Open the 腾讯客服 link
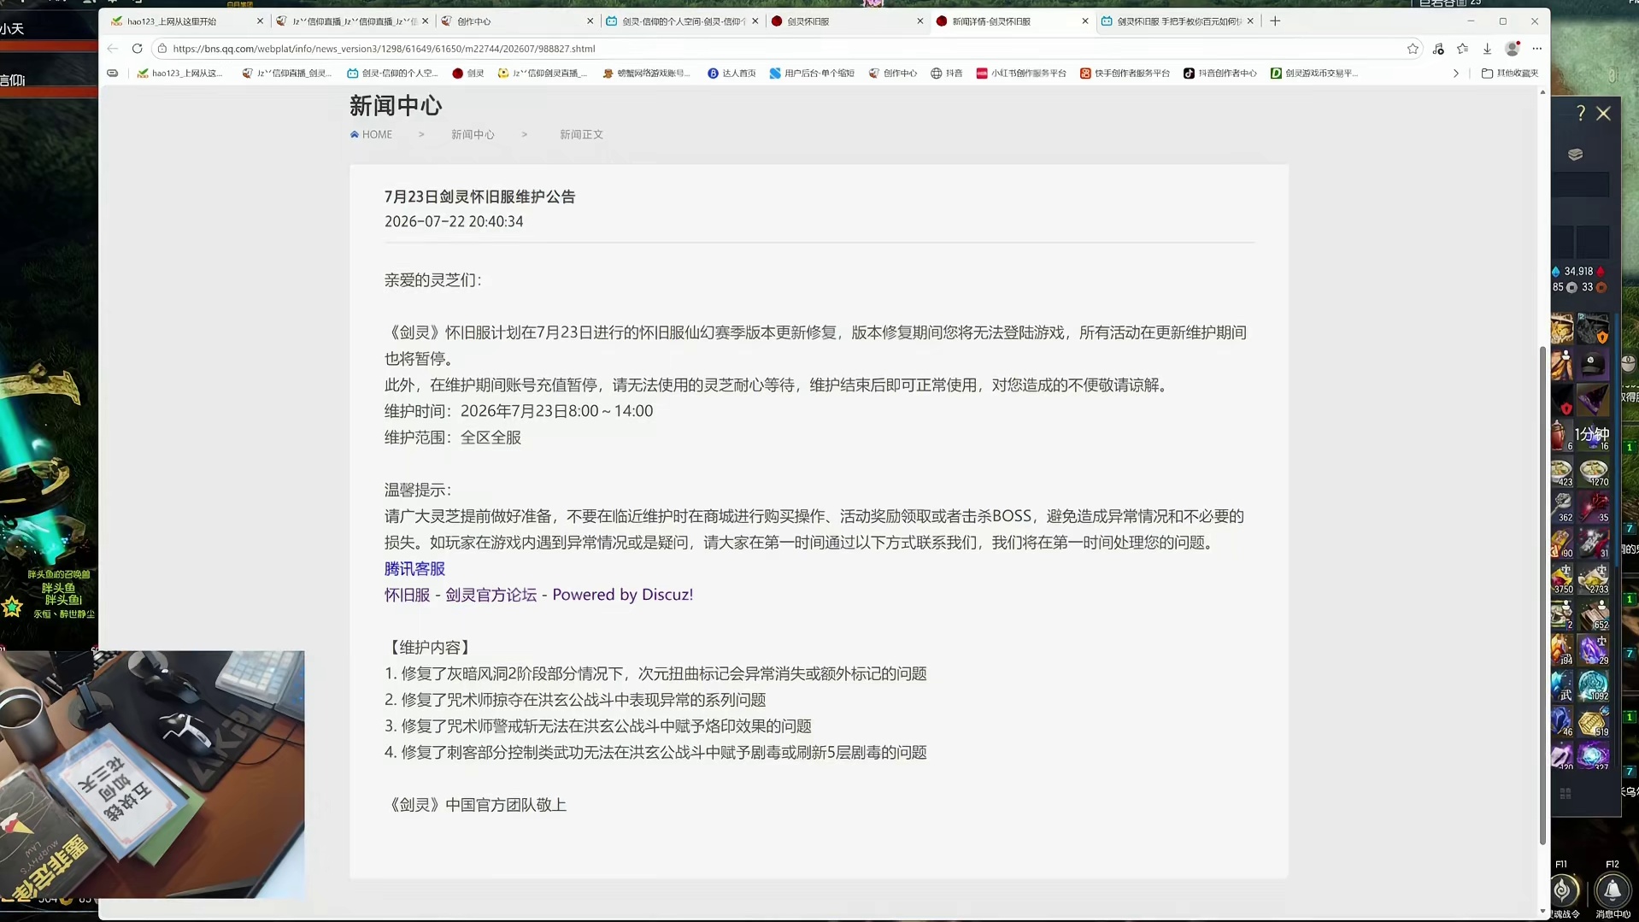 click(414, 569)
